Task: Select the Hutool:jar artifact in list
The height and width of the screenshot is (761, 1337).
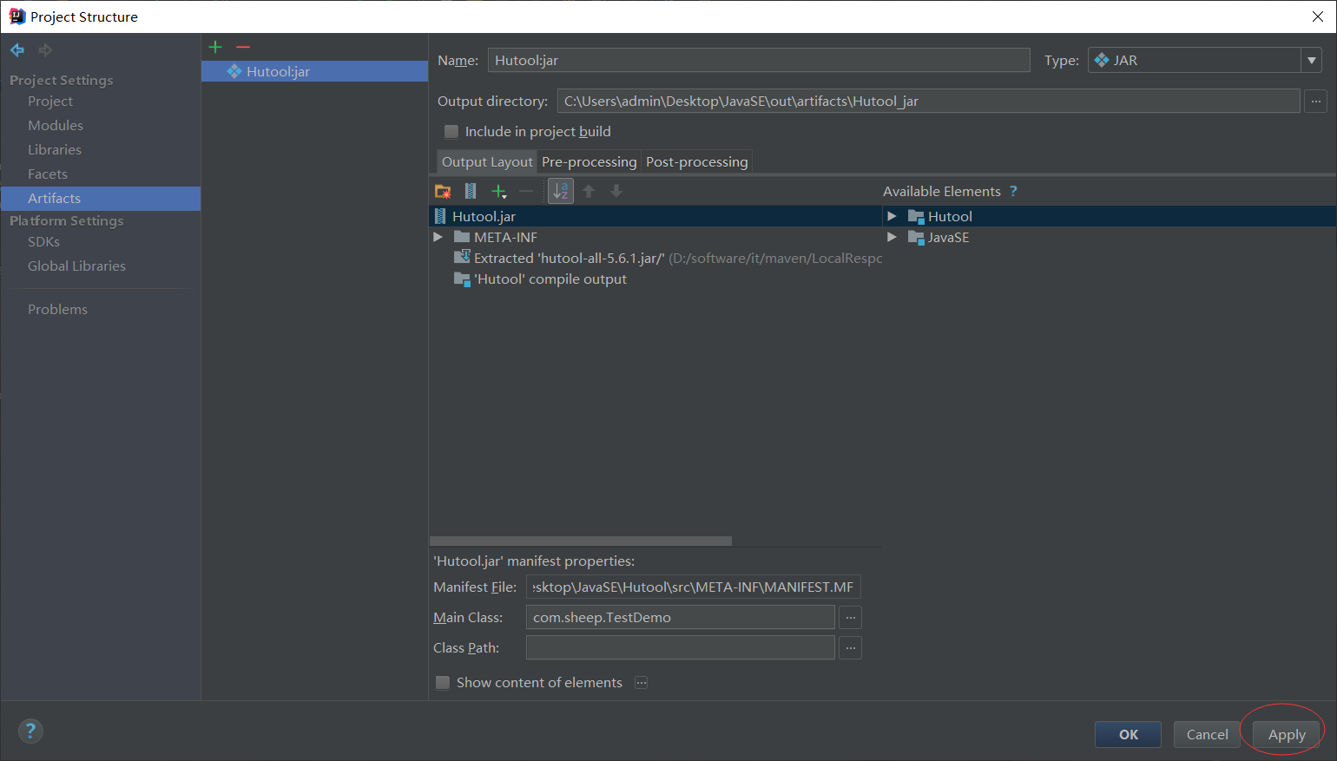Action: (x=314, y=71)
